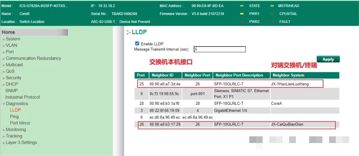Expand the QoS menu arrow
The width and height of the screenshot is (359, 156).
[x=4, y=72]
